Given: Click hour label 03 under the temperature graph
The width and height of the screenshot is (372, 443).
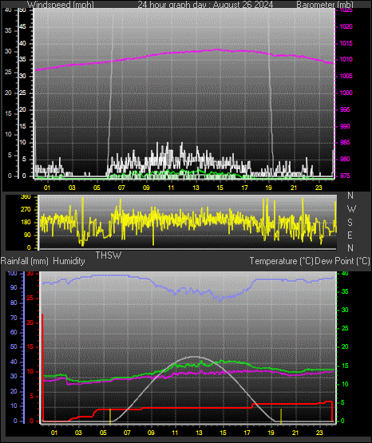Looking at the screenshot, I should pyautogui.click(x=78, y=433).
